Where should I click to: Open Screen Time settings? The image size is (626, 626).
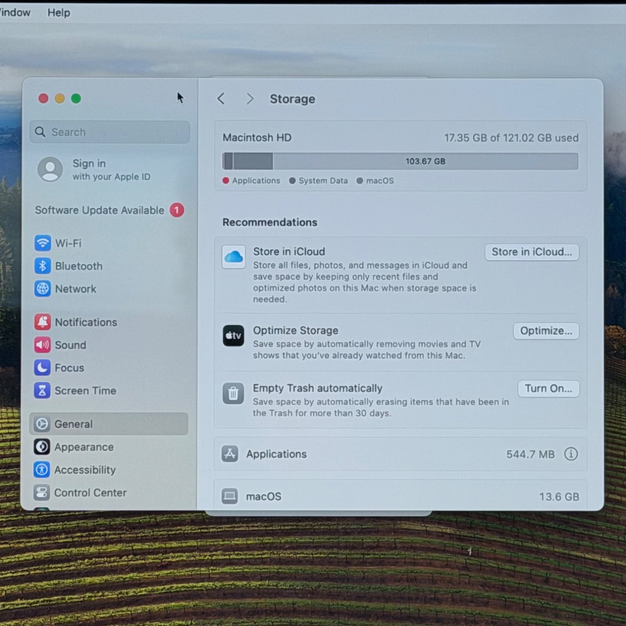click(85, 391)
